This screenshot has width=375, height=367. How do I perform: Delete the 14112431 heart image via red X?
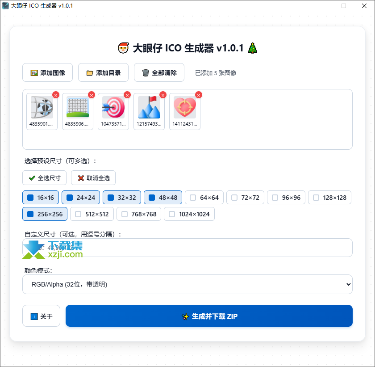[198, 95]
